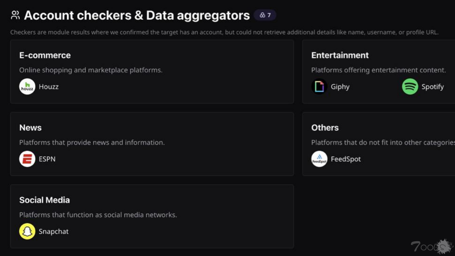Click the Account checkers & Data aggregators title

pyautogui.click(x=137, y=15)
